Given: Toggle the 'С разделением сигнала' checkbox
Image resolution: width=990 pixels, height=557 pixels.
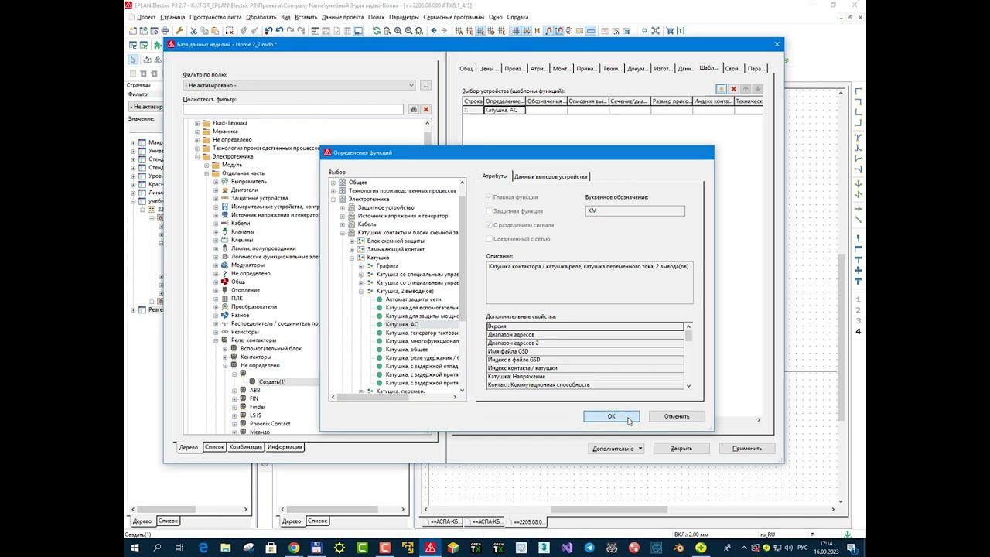Looking at the screenshot, I should (x=489, y=225).
